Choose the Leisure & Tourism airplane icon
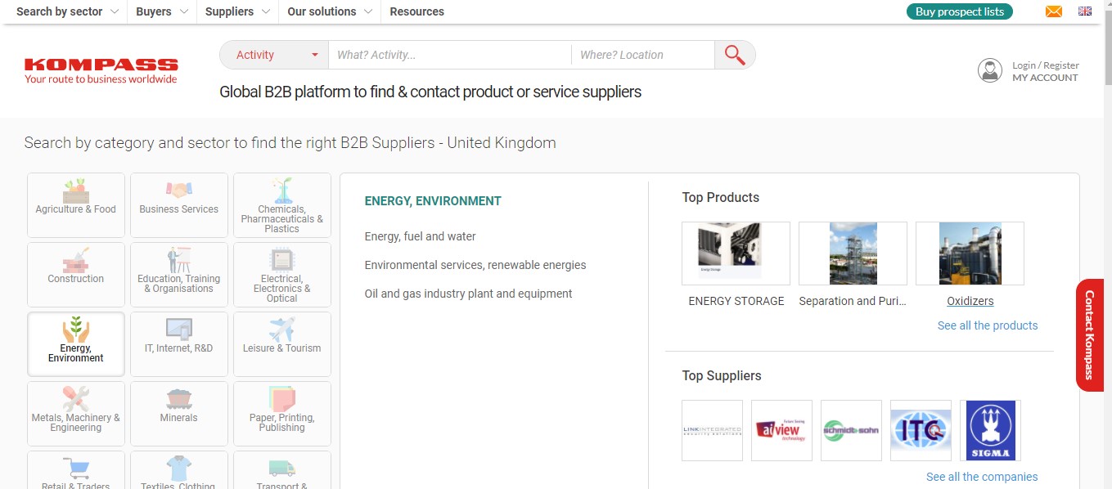The image size is (1112, 489). coord(281,330)
